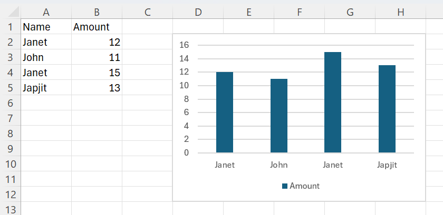Select row 1 header

tap(11, 27)
